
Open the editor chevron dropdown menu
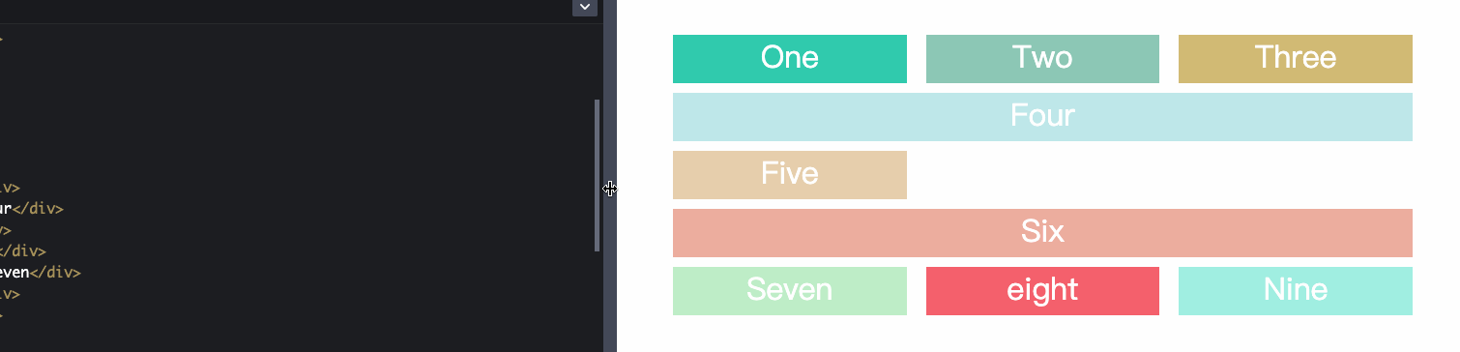click(x=584, y=7)
